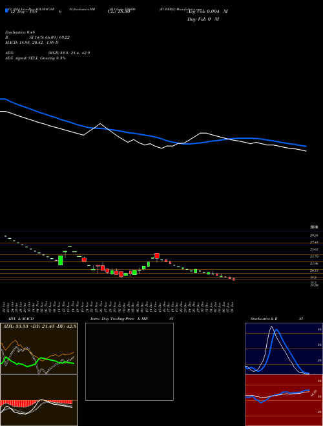323x426 pixels.
Task: Click the 'MACD: 18.93, 20.82, -1.89 D' line
Action: coord(32,43)
